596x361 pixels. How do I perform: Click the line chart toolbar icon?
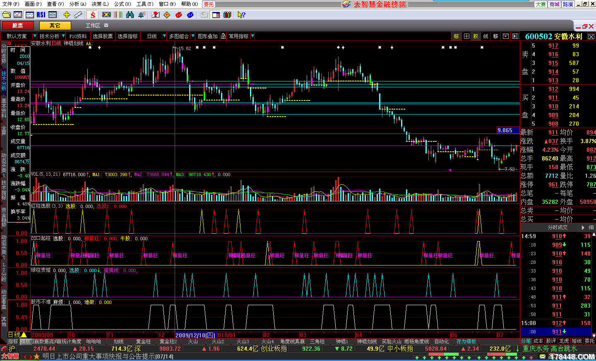coord(18,14)
